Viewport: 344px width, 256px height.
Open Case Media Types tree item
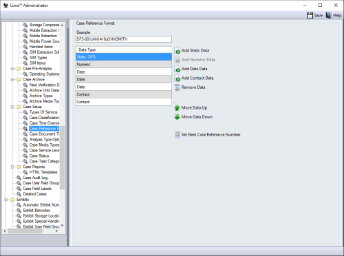pos(44,145)
